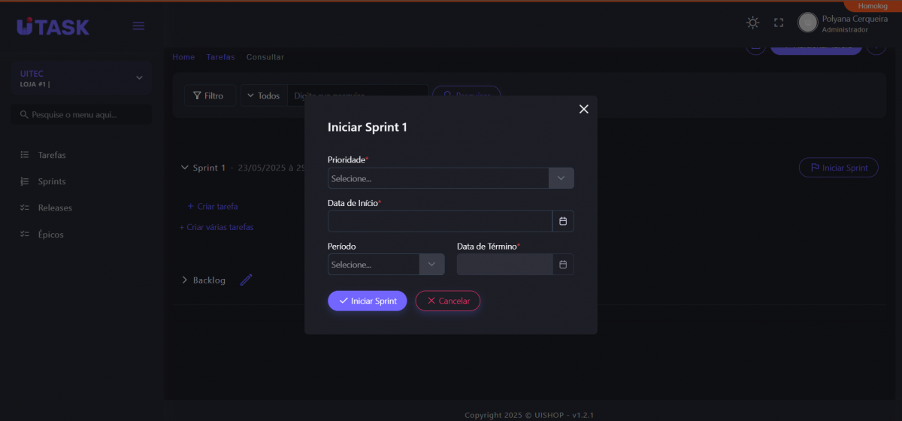Image resolution: width=902 pixels, height=421 pixels.
Task: Click the Data de Início input field
Action: coord(440,221)
